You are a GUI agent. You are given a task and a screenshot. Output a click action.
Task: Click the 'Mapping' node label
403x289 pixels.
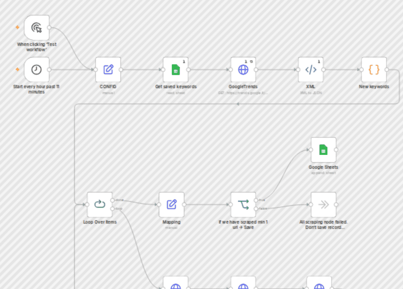(172, 222)
